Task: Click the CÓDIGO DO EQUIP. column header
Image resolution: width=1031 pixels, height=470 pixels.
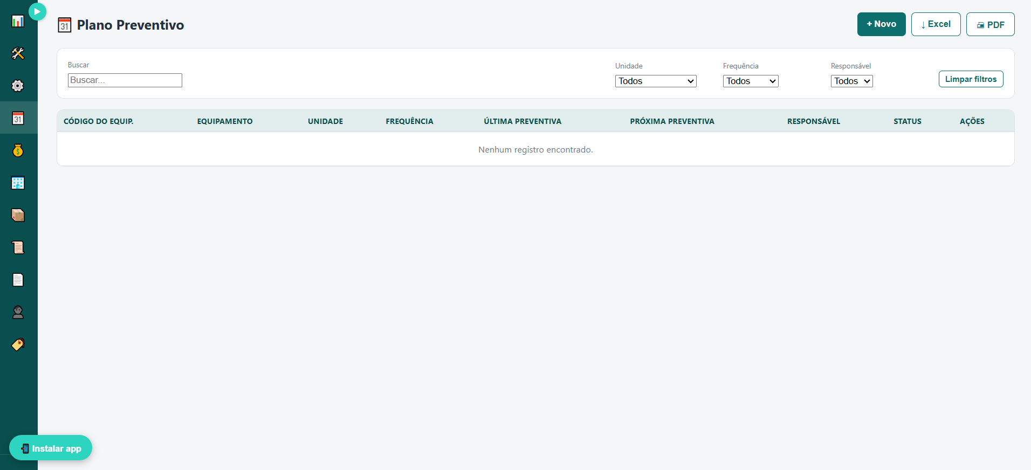Action: (x=99, y=121)
